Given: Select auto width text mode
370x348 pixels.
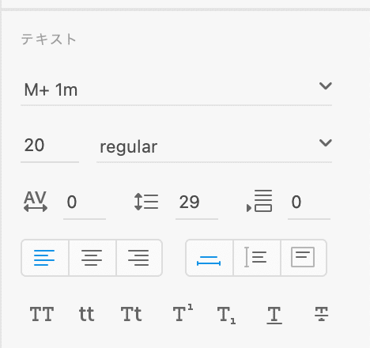Looking at the screenshot, I should 210,258.
